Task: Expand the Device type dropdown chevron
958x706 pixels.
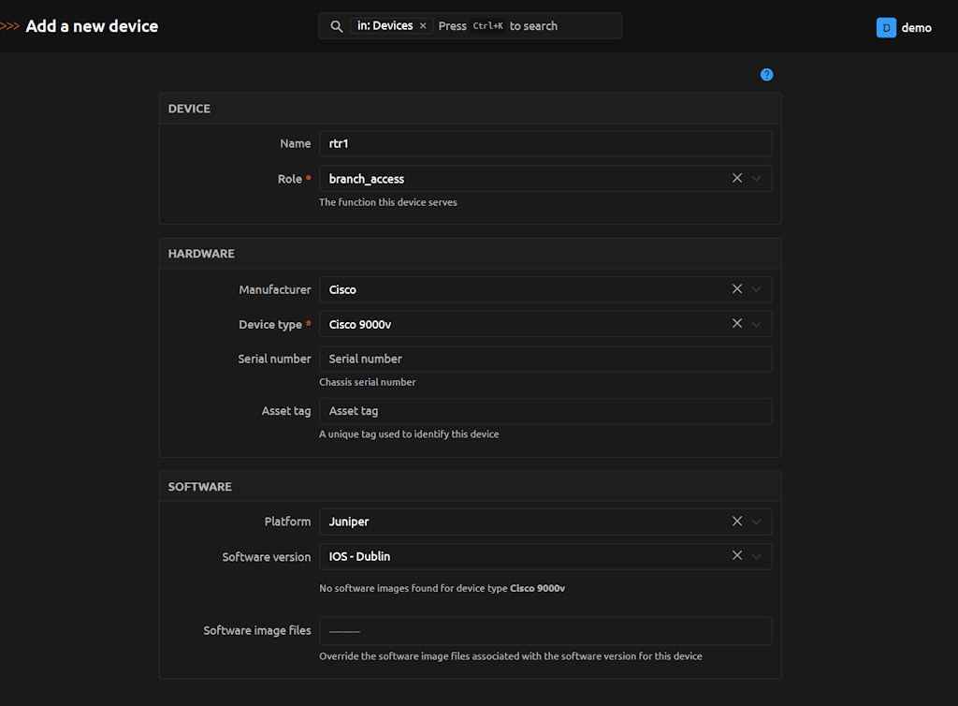Action: click(757, 325)
